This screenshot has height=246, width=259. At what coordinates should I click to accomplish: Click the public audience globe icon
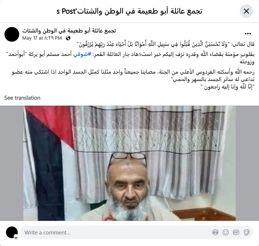(68, 38)
